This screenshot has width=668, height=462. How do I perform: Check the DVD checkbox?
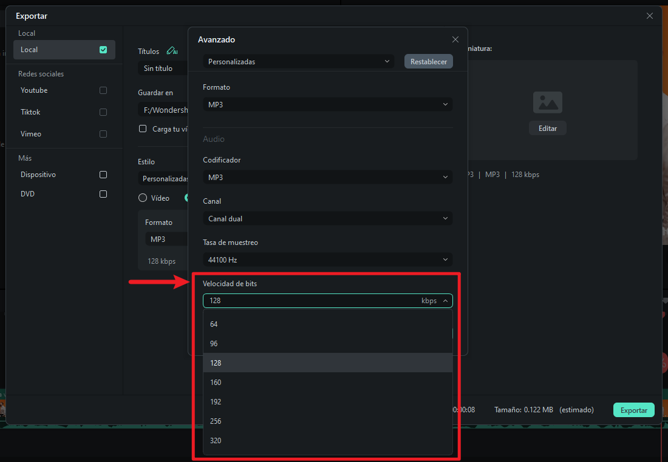click(103, 194)
